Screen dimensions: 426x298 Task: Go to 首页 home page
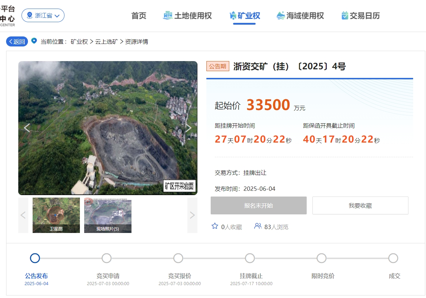tap(139, 16)
